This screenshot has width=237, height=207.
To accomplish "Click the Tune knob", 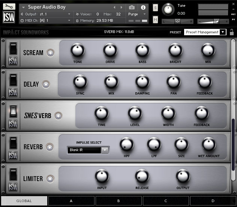I will tap(168, 9).
